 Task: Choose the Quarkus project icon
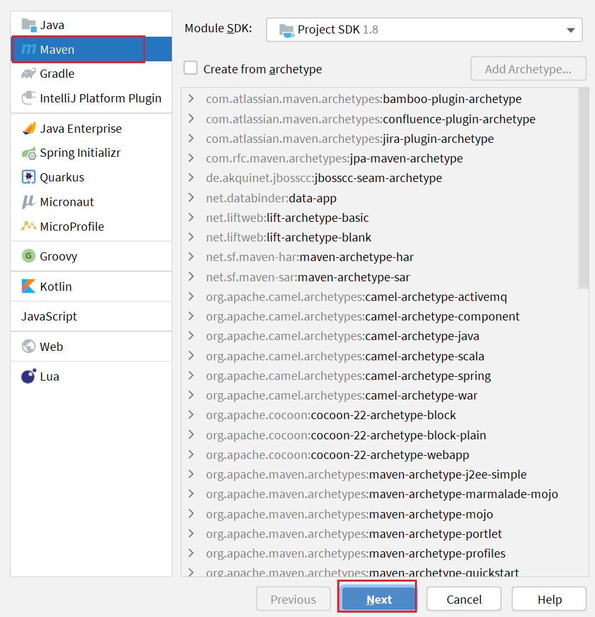coord(28,177)
